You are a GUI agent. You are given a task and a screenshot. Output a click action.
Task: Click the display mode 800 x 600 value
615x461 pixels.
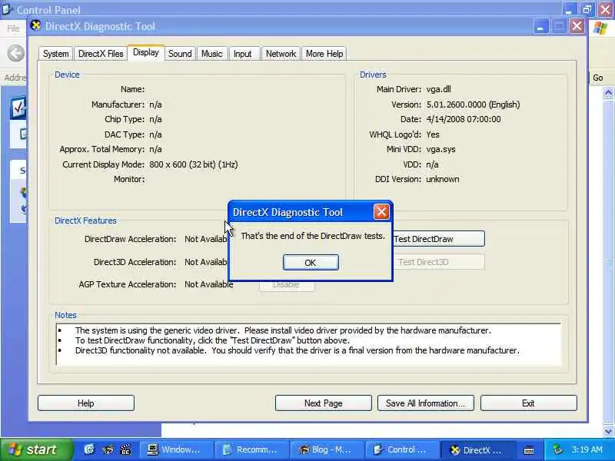[194, 164]
